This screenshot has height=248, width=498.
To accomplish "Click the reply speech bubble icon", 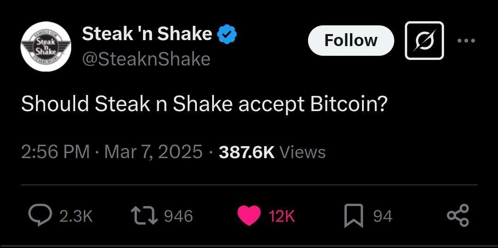I will [41, 215].
